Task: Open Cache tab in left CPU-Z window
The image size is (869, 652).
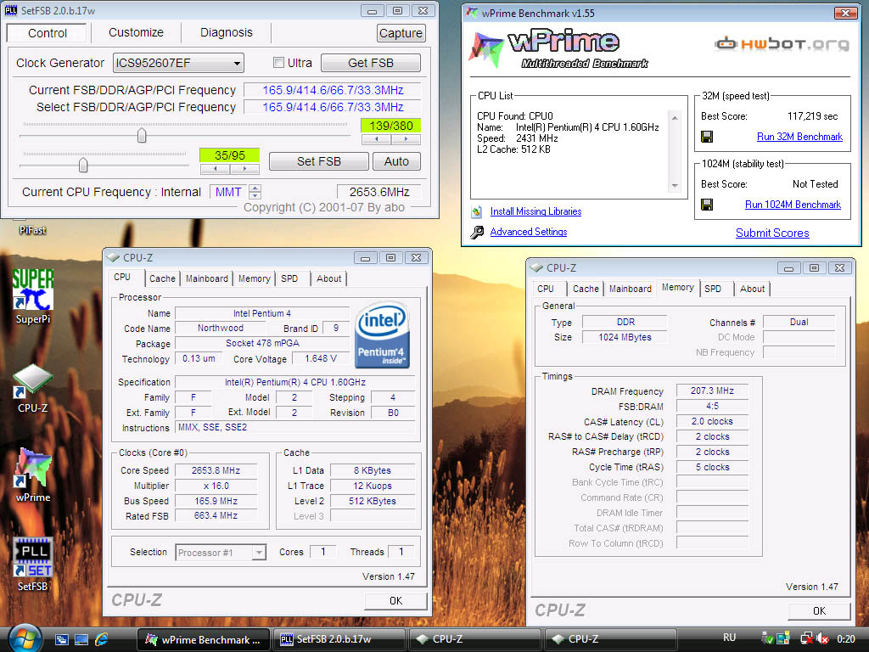Action: click(162, 278)
